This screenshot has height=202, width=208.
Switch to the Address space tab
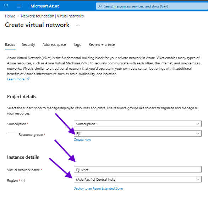pos(54,44)
